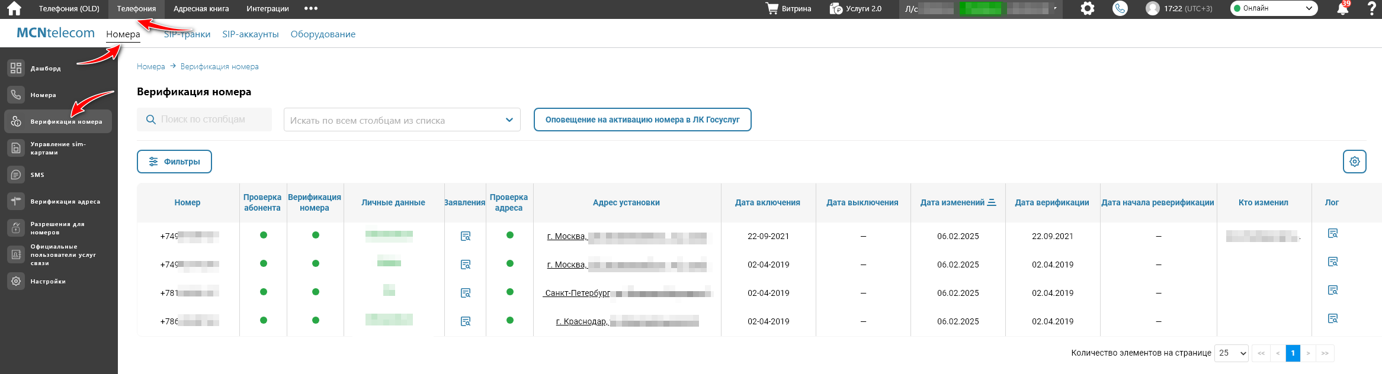Open SMS in the sidebar
1382x374 pixels.
(58, 175)
